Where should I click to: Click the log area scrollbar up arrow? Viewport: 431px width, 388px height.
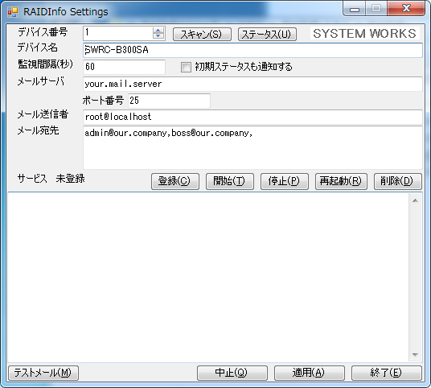415,200
